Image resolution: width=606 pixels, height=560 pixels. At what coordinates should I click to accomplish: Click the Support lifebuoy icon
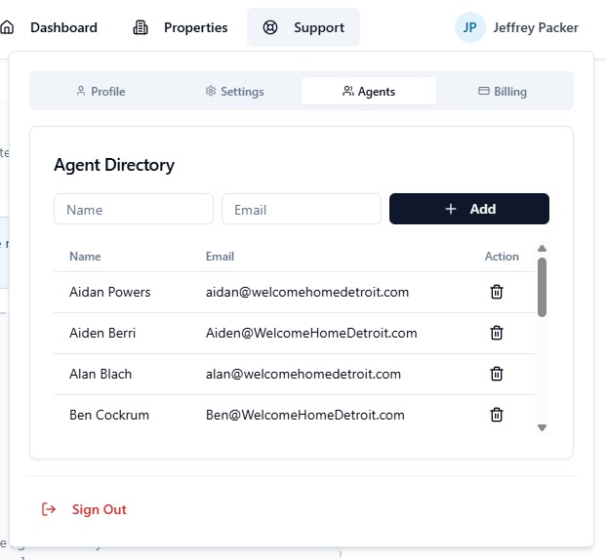[x=270, y=27]
